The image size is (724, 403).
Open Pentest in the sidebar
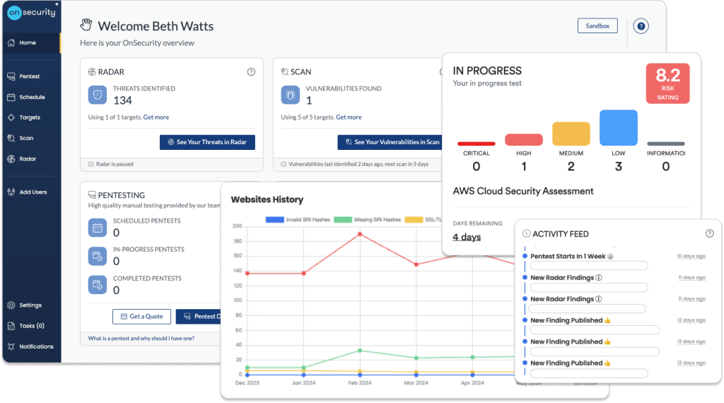31,76
